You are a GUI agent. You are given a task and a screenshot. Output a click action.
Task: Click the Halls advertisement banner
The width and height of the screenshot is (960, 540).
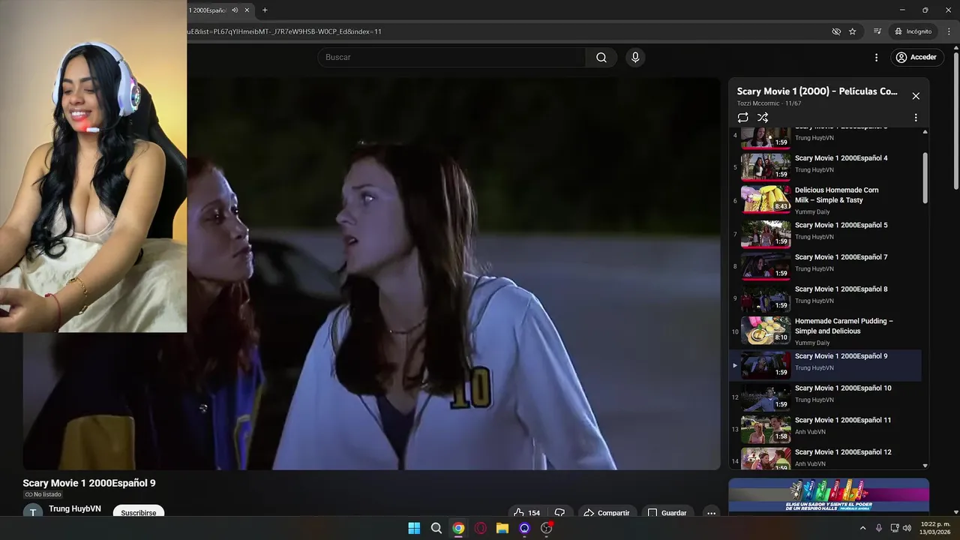pyautogui.click(x=829, y=496)
